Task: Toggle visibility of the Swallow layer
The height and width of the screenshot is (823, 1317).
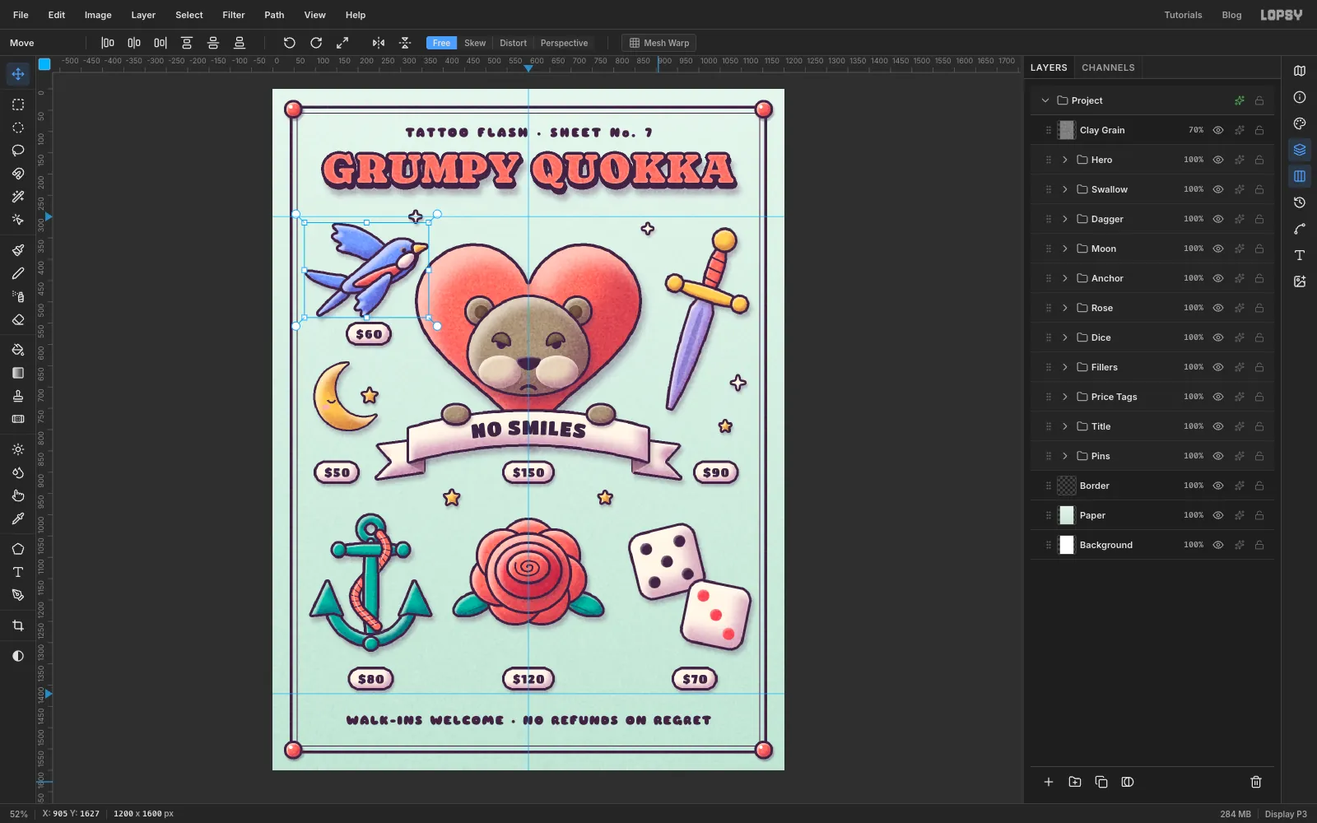Action: click(x=1218, y=189)
